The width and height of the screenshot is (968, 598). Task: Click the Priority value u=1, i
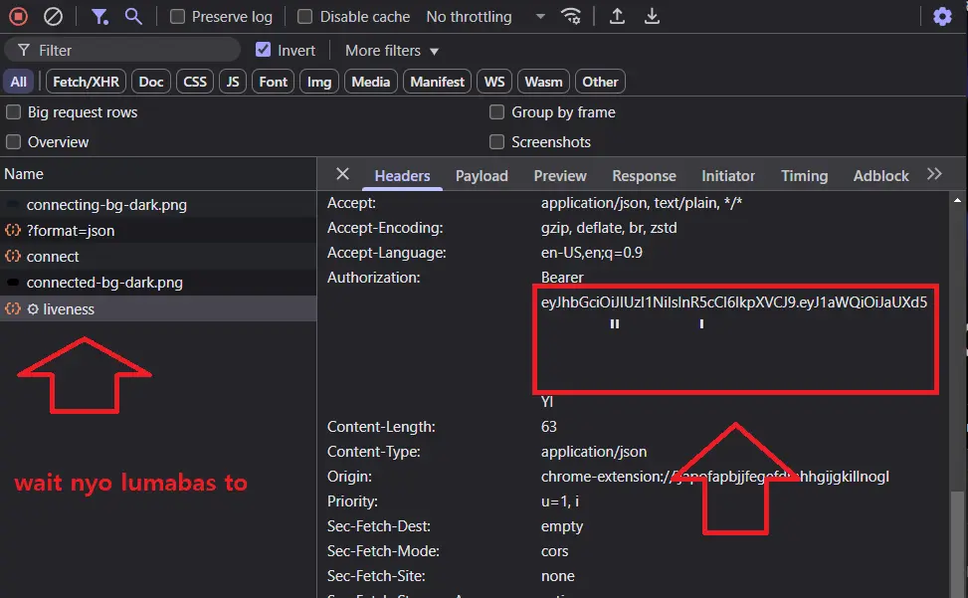pos(560,501)
